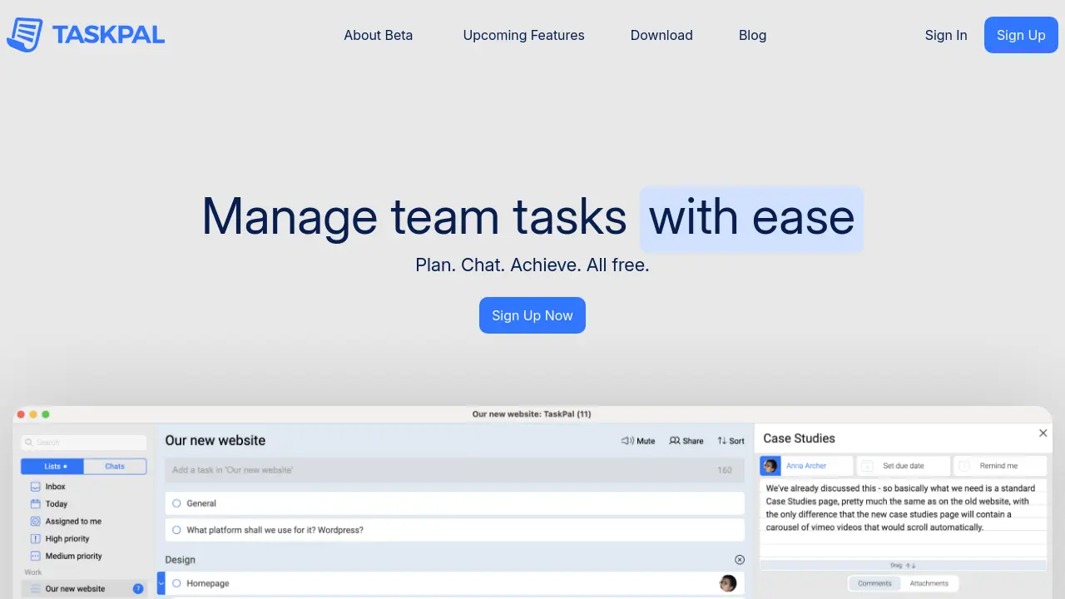The height and width of the screenshot is (599, 1065).
Task: Mute notifications for Our new website list
Action: 638,441
